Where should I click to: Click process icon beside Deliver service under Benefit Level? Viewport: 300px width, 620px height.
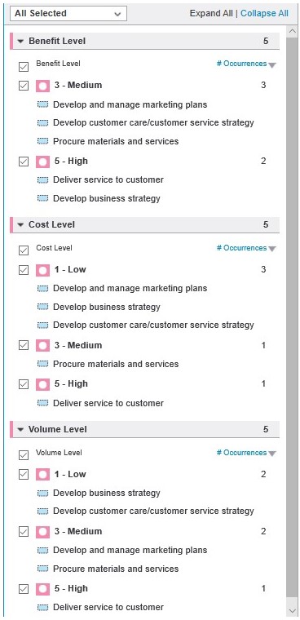coord(42,180)
